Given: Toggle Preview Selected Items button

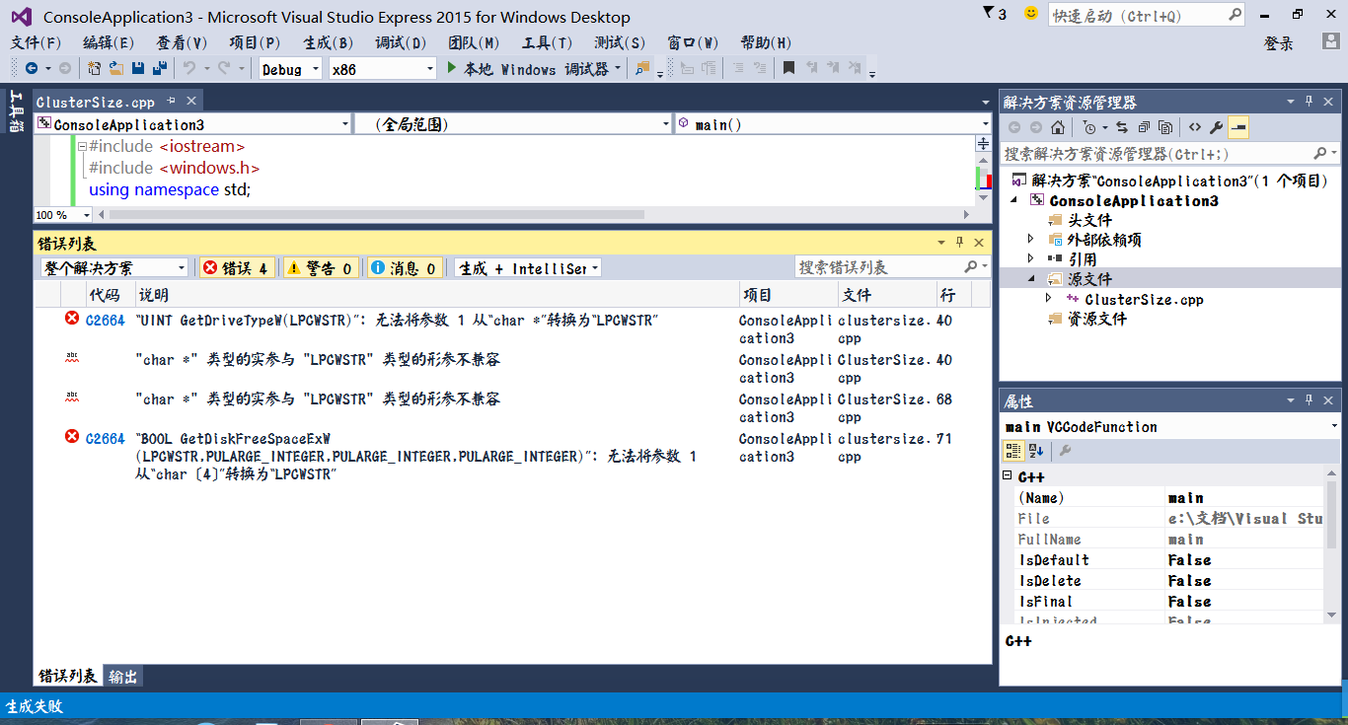Looking at the screenshot, I should [x=1237, y=127].
